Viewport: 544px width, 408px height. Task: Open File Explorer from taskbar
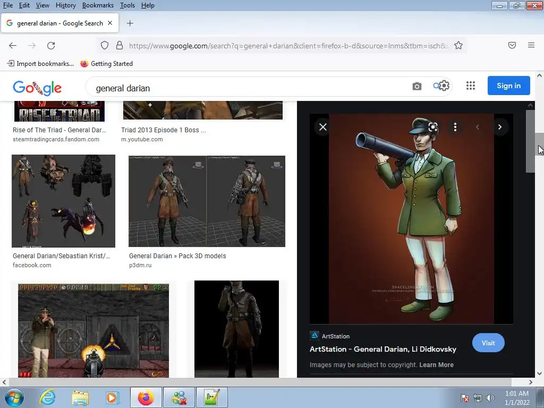click(80, 397)
